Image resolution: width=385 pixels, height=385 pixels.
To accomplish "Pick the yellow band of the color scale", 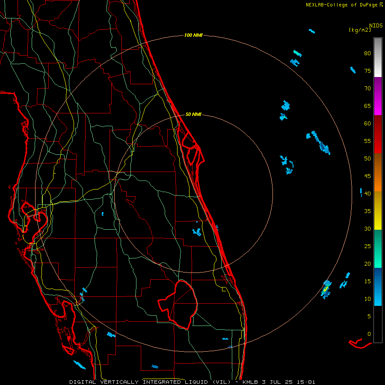I will pyautogui.click(x=378, y=210).
